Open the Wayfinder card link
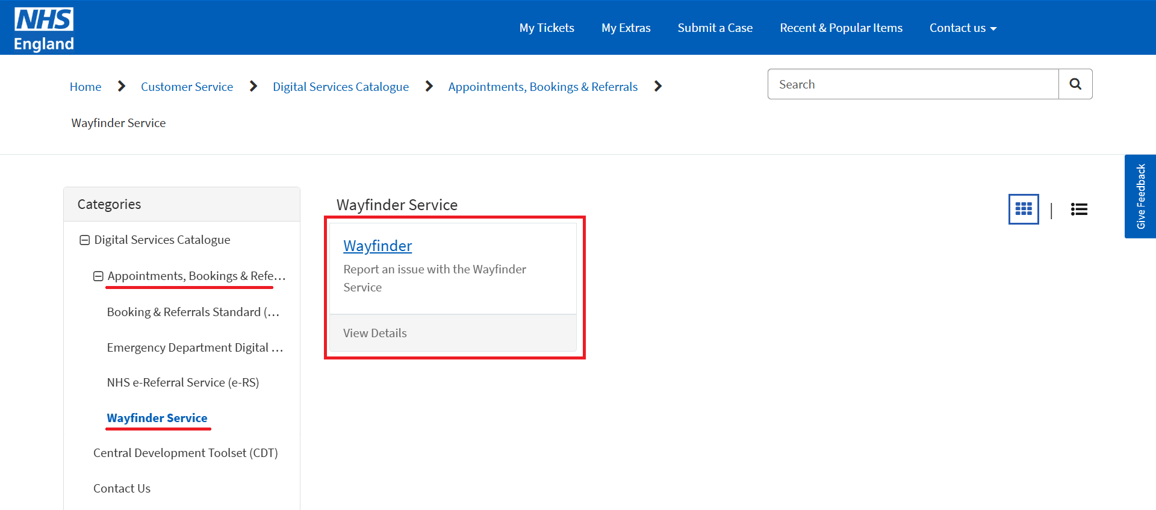This screenshot has height=510, width=1156. click(x=378, y=246)
